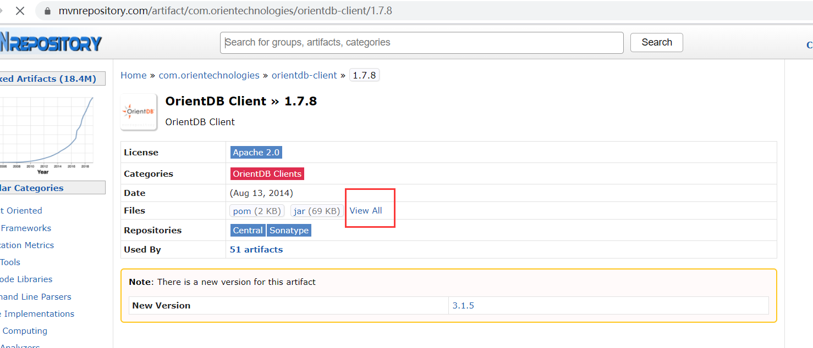813x348 pixels.
Task: Open orientdb-client breadcrumb link
Action: 304,75
